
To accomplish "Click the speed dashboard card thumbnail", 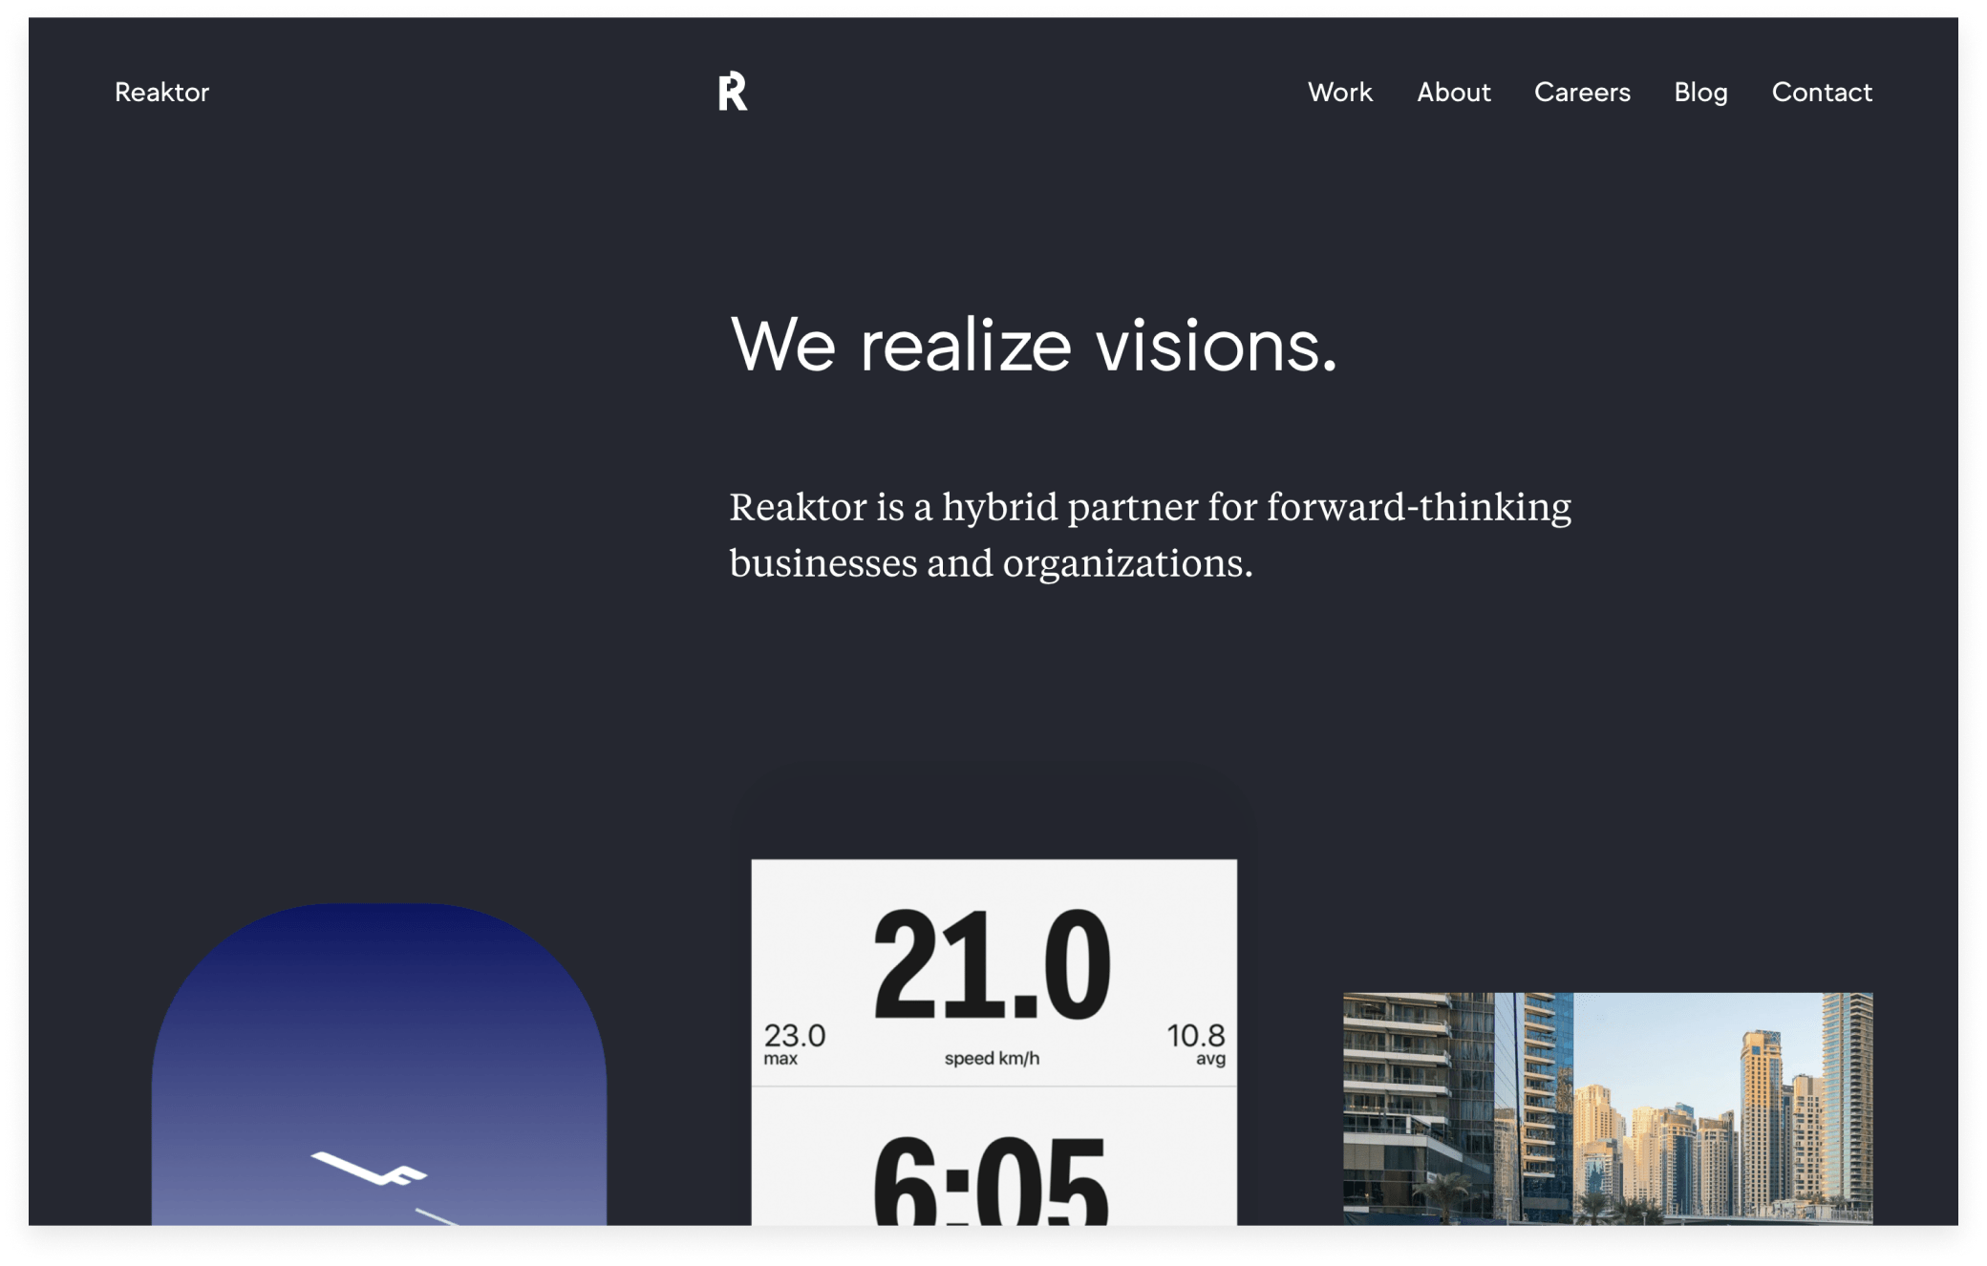I will [x=993, y=1042].
